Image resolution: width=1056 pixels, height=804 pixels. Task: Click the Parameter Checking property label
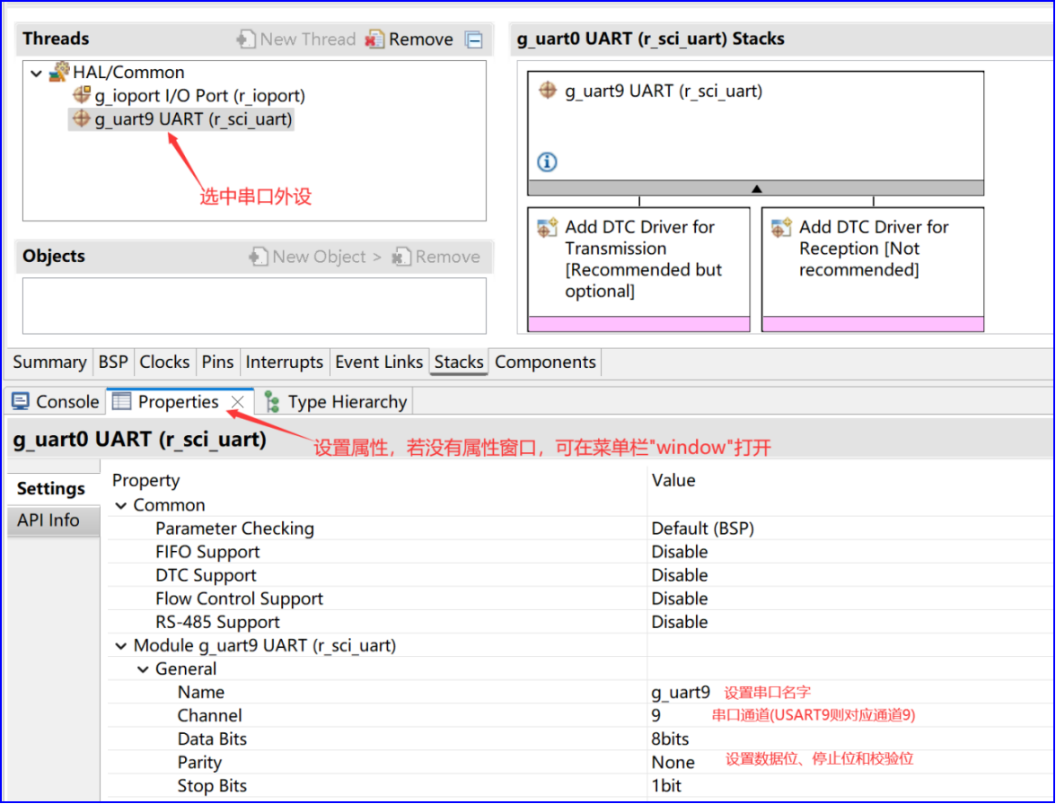click(234, 529)
